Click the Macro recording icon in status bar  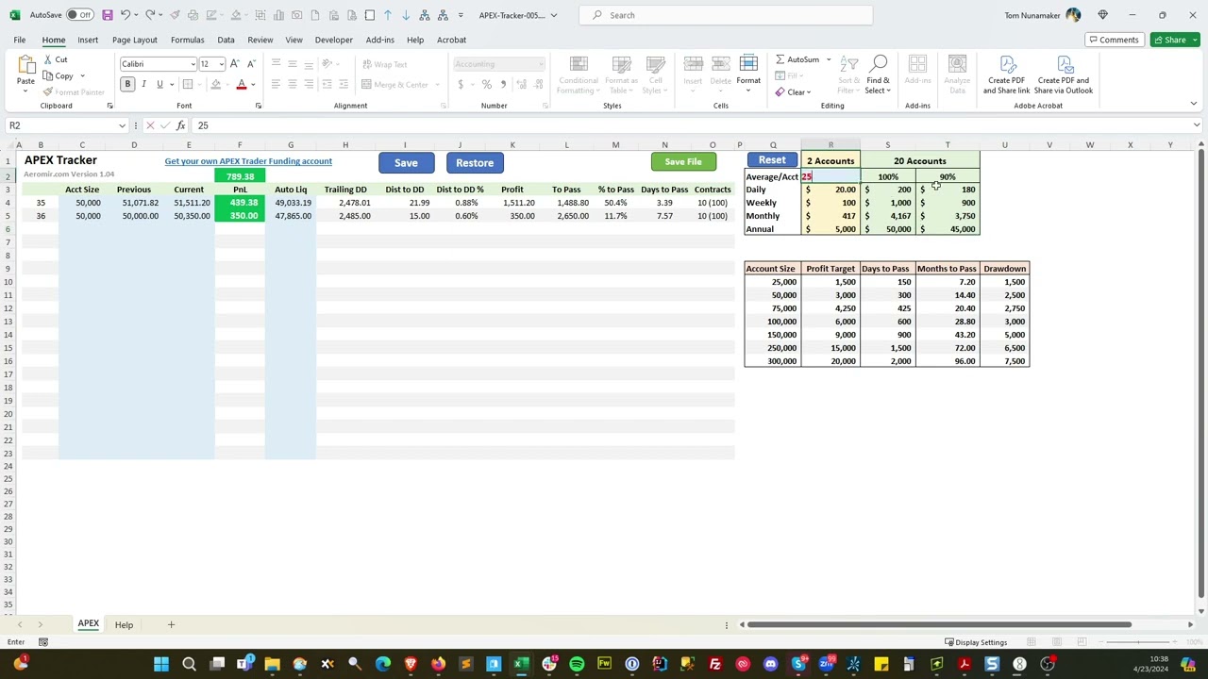[x=42, y=642]
